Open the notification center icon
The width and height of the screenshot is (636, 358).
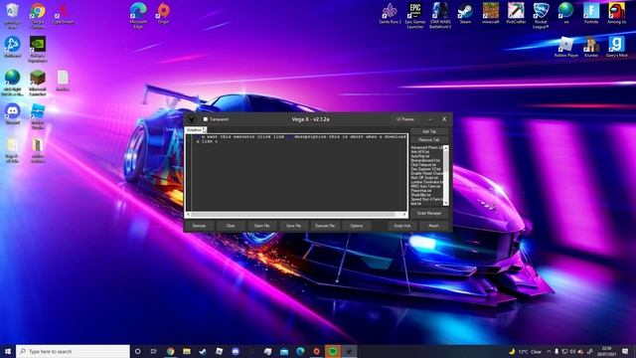[625, 351]
